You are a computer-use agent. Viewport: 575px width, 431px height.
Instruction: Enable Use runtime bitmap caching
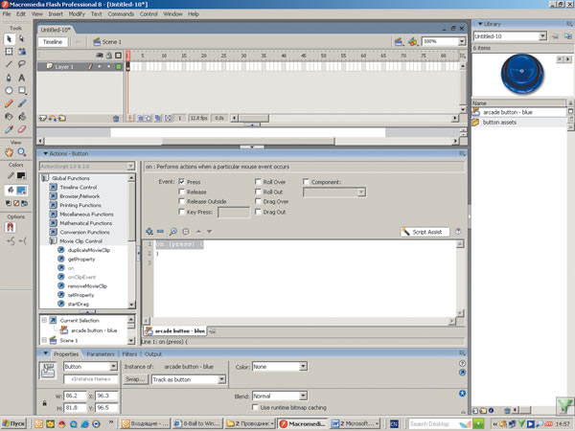pyautogui.click(x=254, y=407)
